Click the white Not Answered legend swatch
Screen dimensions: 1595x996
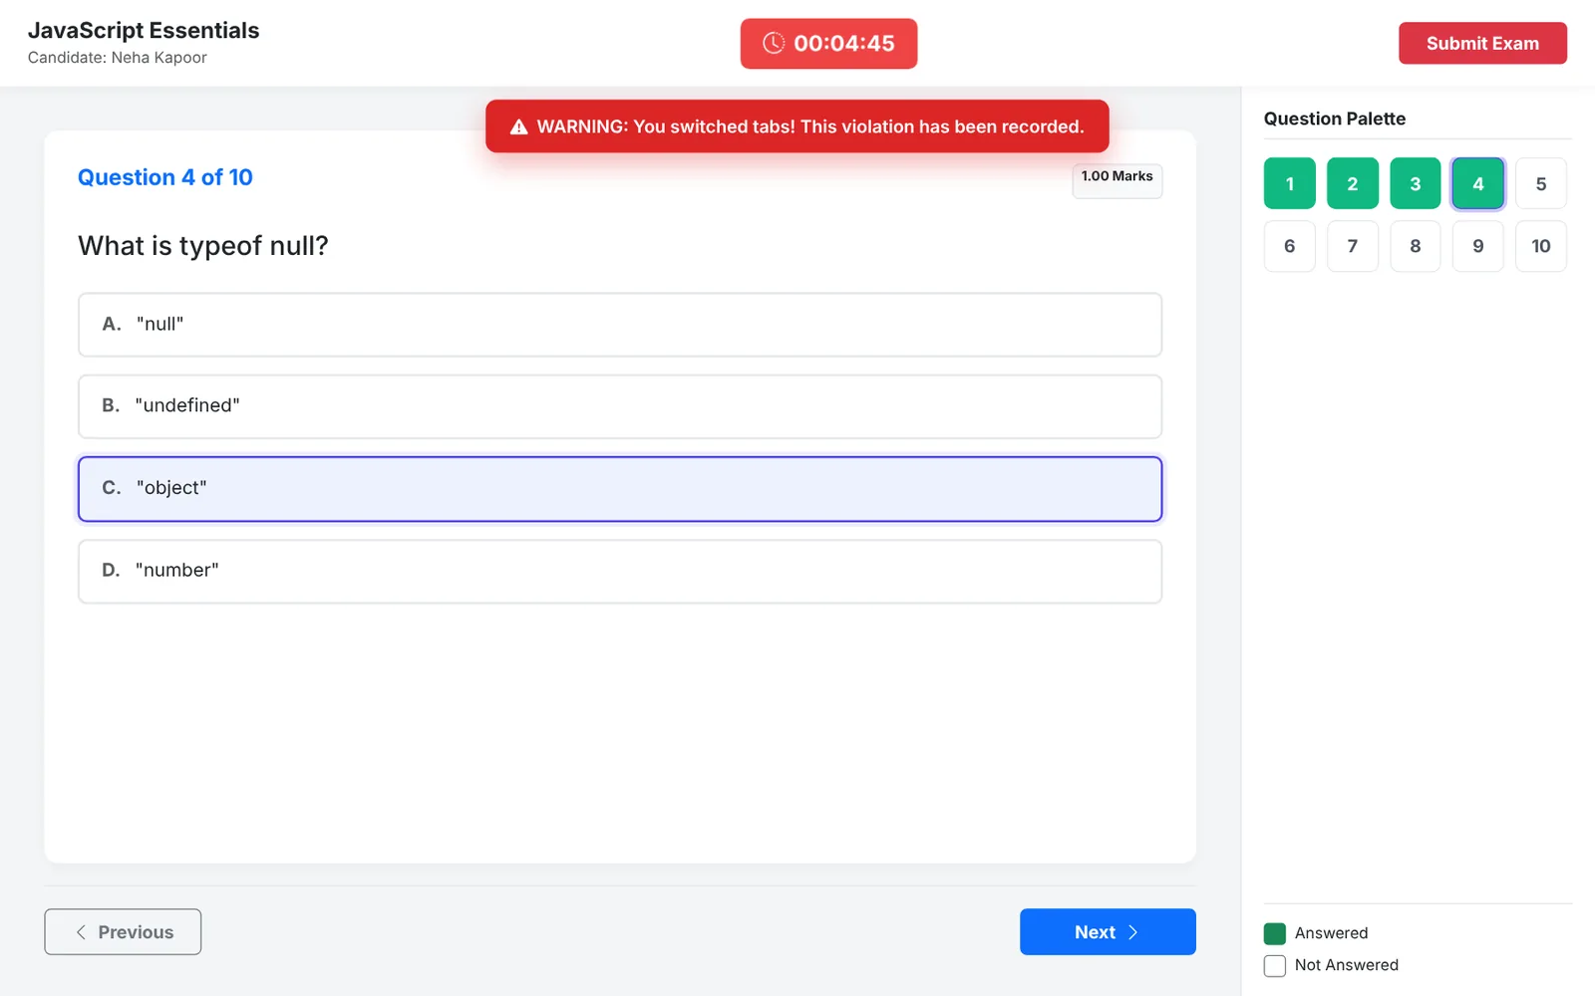(x=1275, y=965)
